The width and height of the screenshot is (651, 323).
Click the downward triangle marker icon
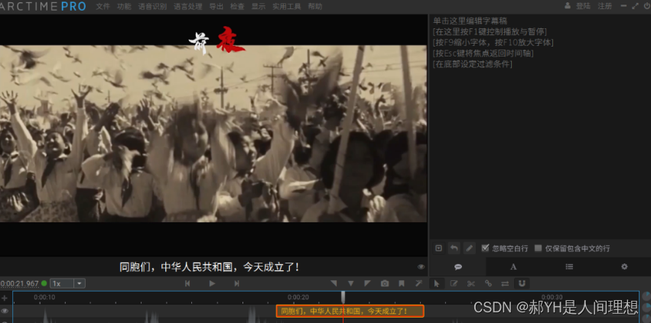pyautogui.click(x=351, y=283)
